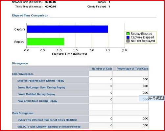
Task: Click the green Replay bar in the chart
Action: [x=45, y=42]
